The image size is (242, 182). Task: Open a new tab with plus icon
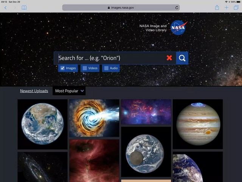[226, 8]
